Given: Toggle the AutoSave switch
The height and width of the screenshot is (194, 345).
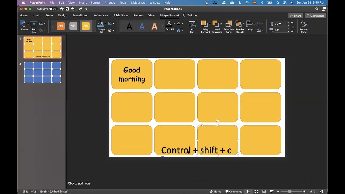Looking at the screenshot, I should coord(53,9).
